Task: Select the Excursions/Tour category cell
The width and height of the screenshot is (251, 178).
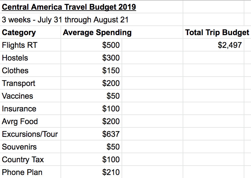Action: (x=30, y=134)
